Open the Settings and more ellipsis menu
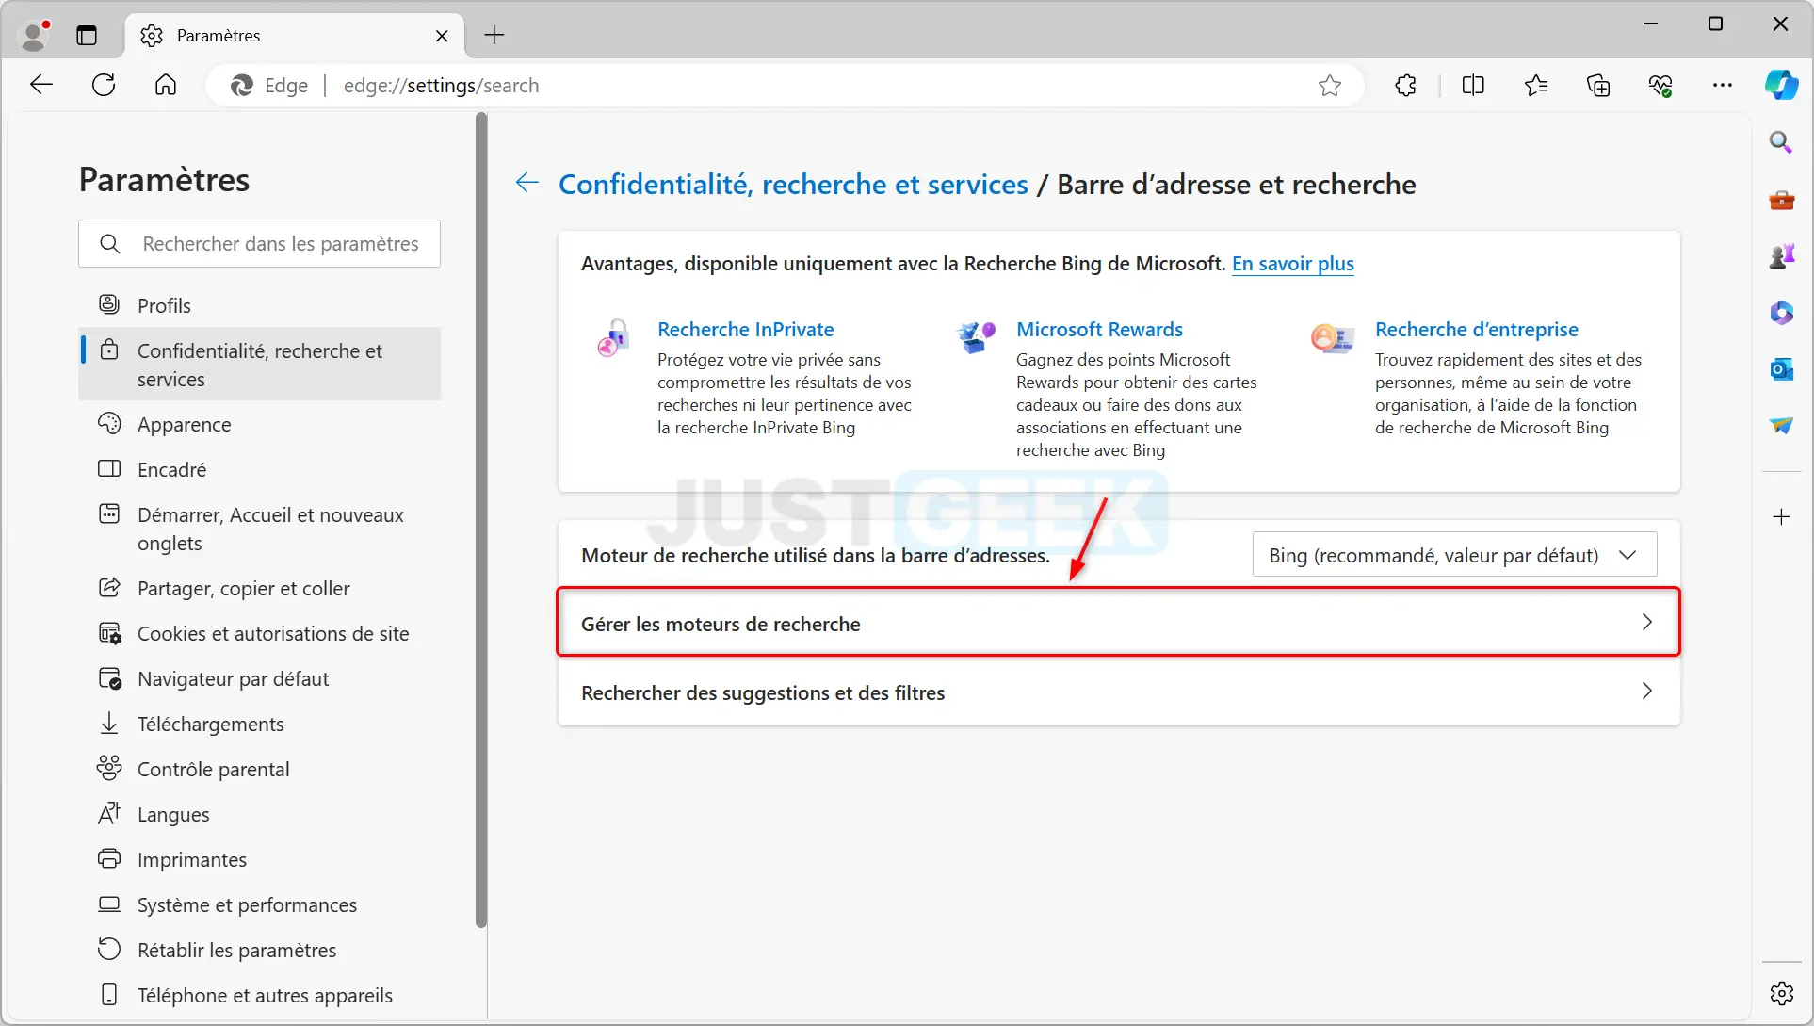The width and height of the screenshot is (1814, 1026). click(x=1723, y=86)
